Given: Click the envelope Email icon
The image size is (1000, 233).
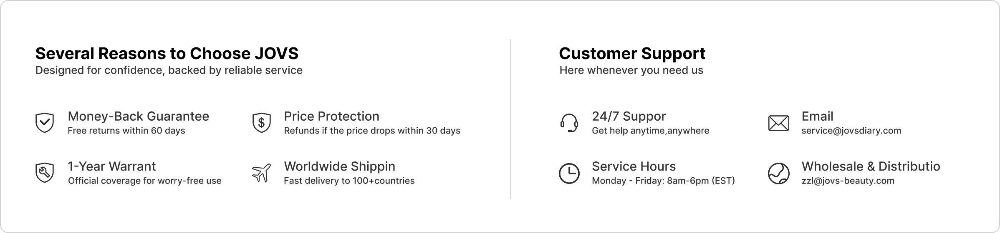Looking at the screenshot, I should (778, 123).
